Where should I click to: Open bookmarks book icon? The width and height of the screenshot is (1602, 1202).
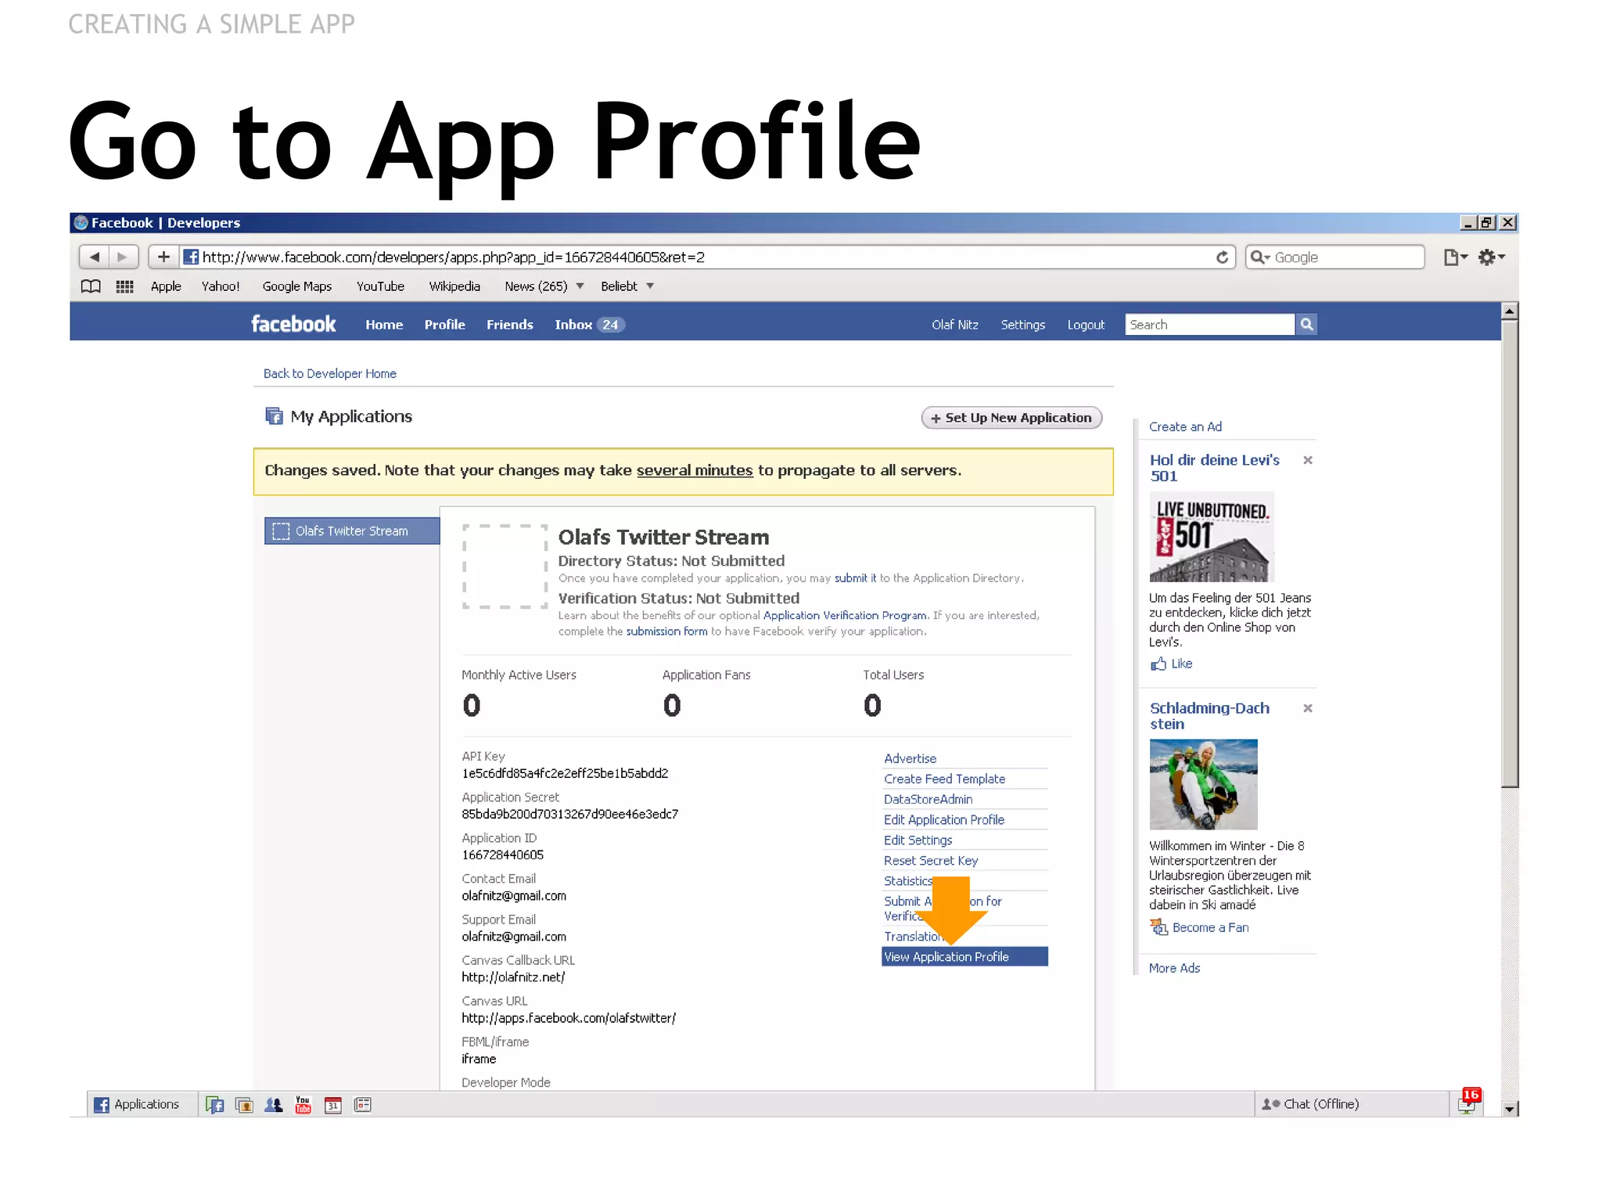91,286
